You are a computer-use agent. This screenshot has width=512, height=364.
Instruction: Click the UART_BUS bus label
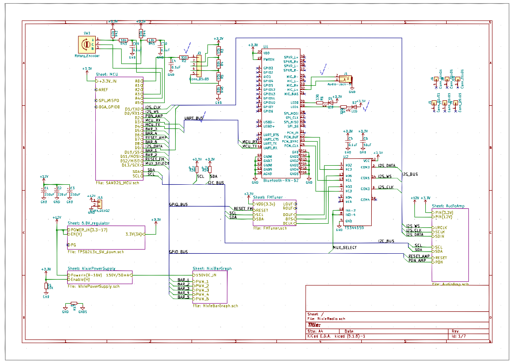click(x=193, y=118)
